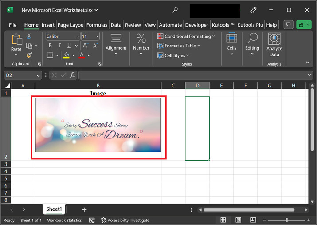Click Workbook Statistics in status bar

(65, 220)
